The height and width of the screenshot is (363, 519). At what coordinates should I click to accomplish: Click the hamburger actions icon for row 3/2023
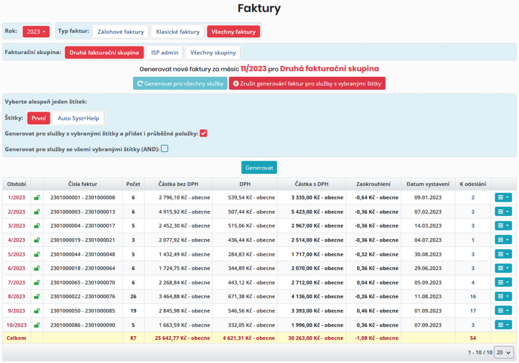[x=501, y=225]
